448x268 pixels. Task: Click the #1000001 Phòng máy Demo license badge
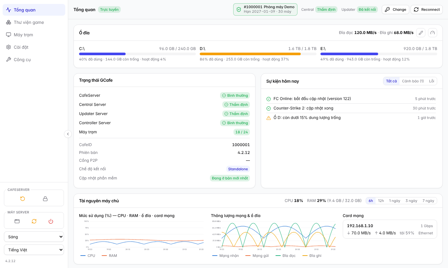pos(265,9)
